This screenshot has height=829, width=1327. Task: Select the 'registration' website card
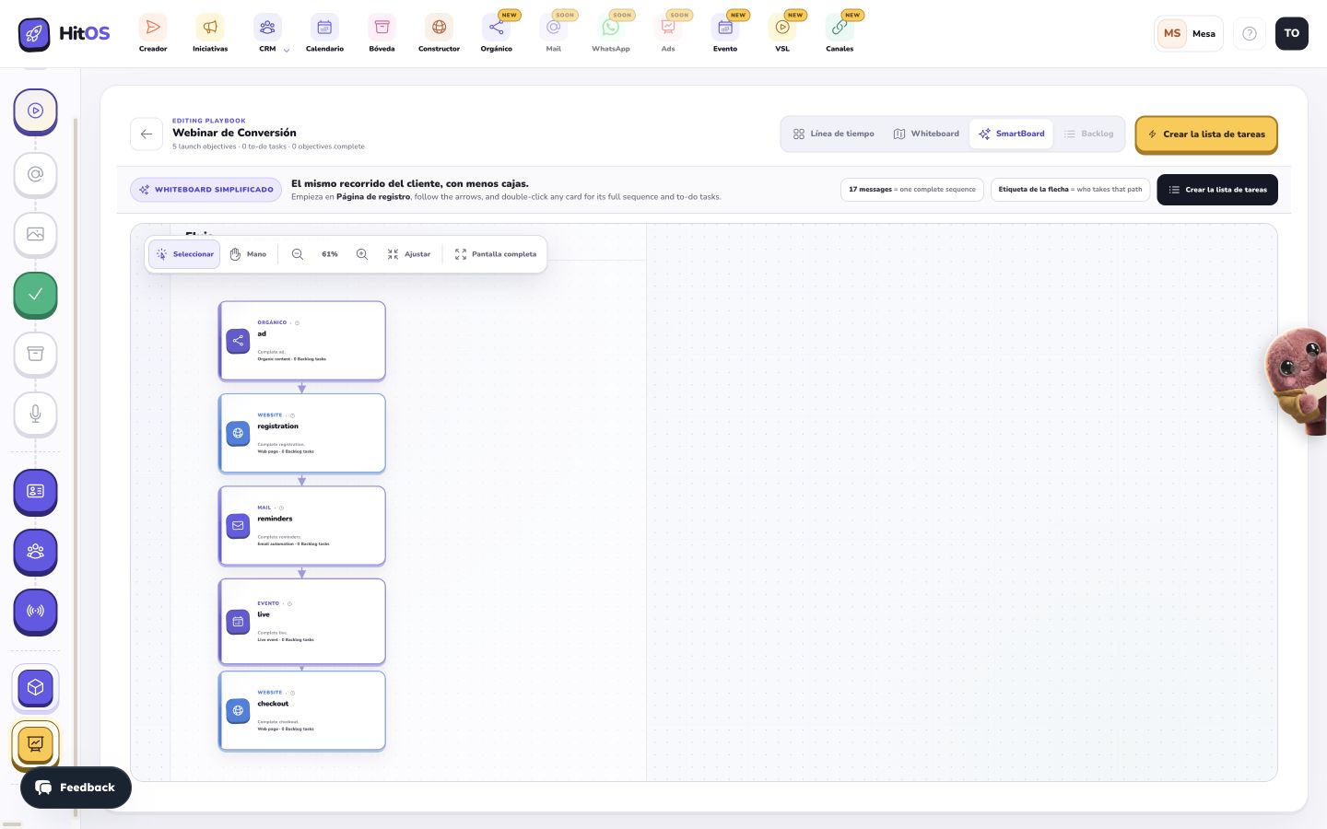pos(302,433)
